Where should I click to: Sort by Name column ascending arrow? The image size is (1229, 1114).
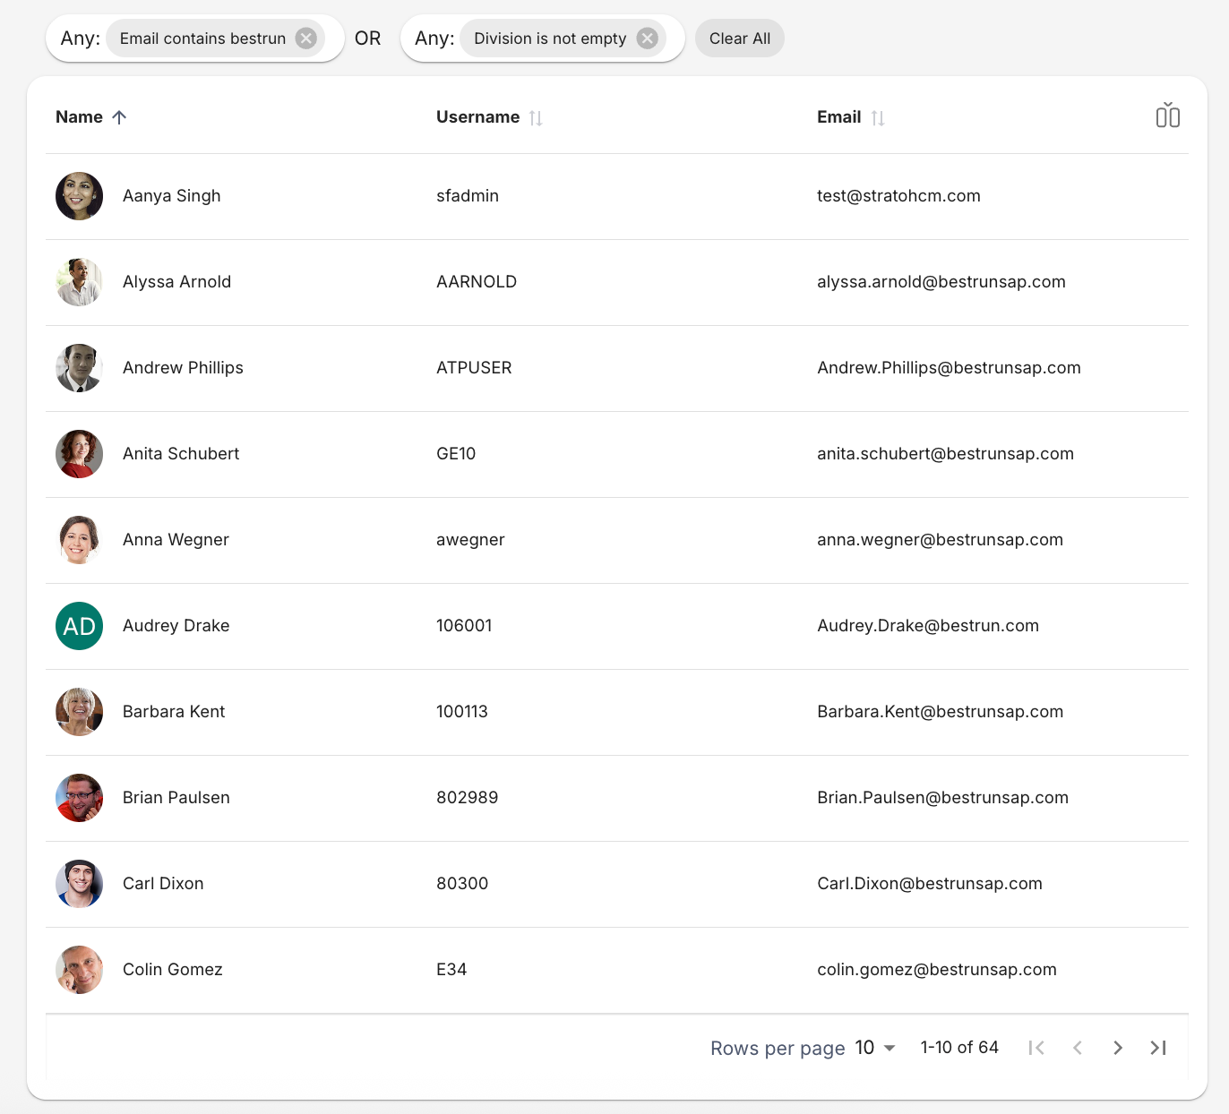coord(119,117)
